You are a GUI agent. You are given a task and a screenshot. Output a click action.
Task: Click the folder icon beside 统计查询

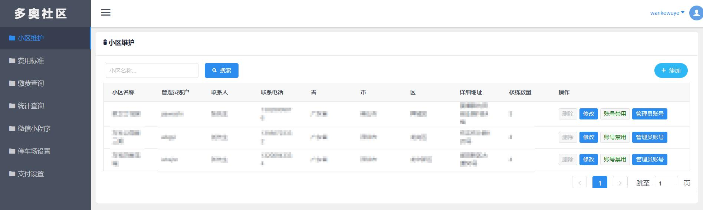[12, 106]
